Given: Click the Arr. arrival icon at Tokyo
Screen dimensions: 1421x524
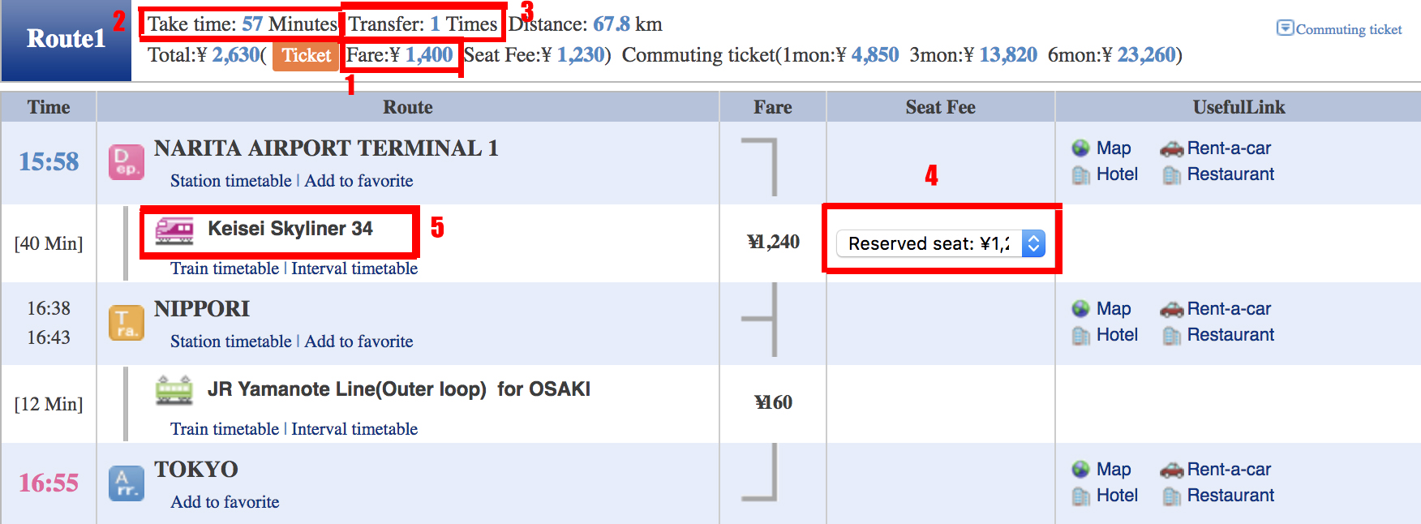Looking at the screenshot, I should [x=126, y=483].
